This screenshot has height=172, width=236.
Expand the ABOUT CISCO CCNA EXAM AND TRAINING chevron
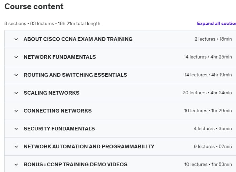(16, 39)
